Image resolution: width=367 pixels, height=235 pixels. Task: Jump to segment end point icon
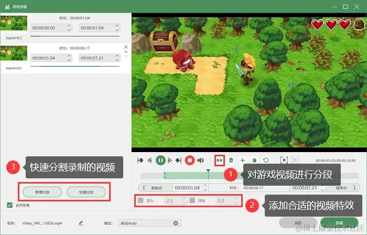(x=179, y=161)
